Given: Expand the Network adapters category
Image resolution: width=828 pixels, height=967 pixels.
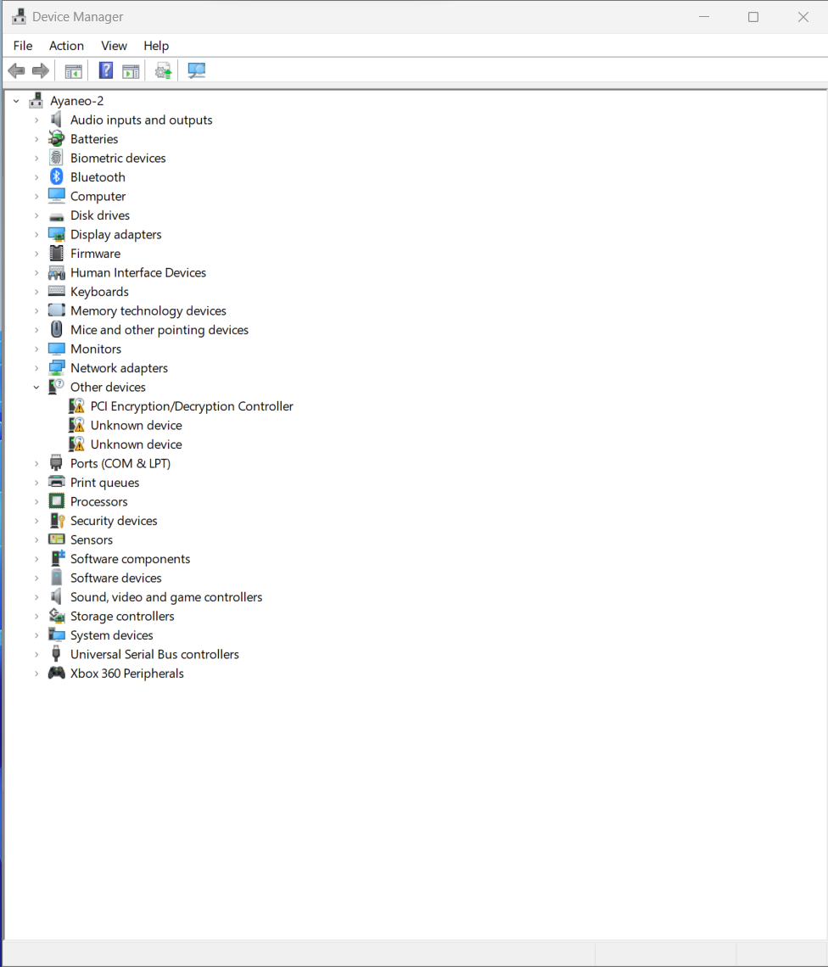Looking at the screenshot, I should [36, 368].
